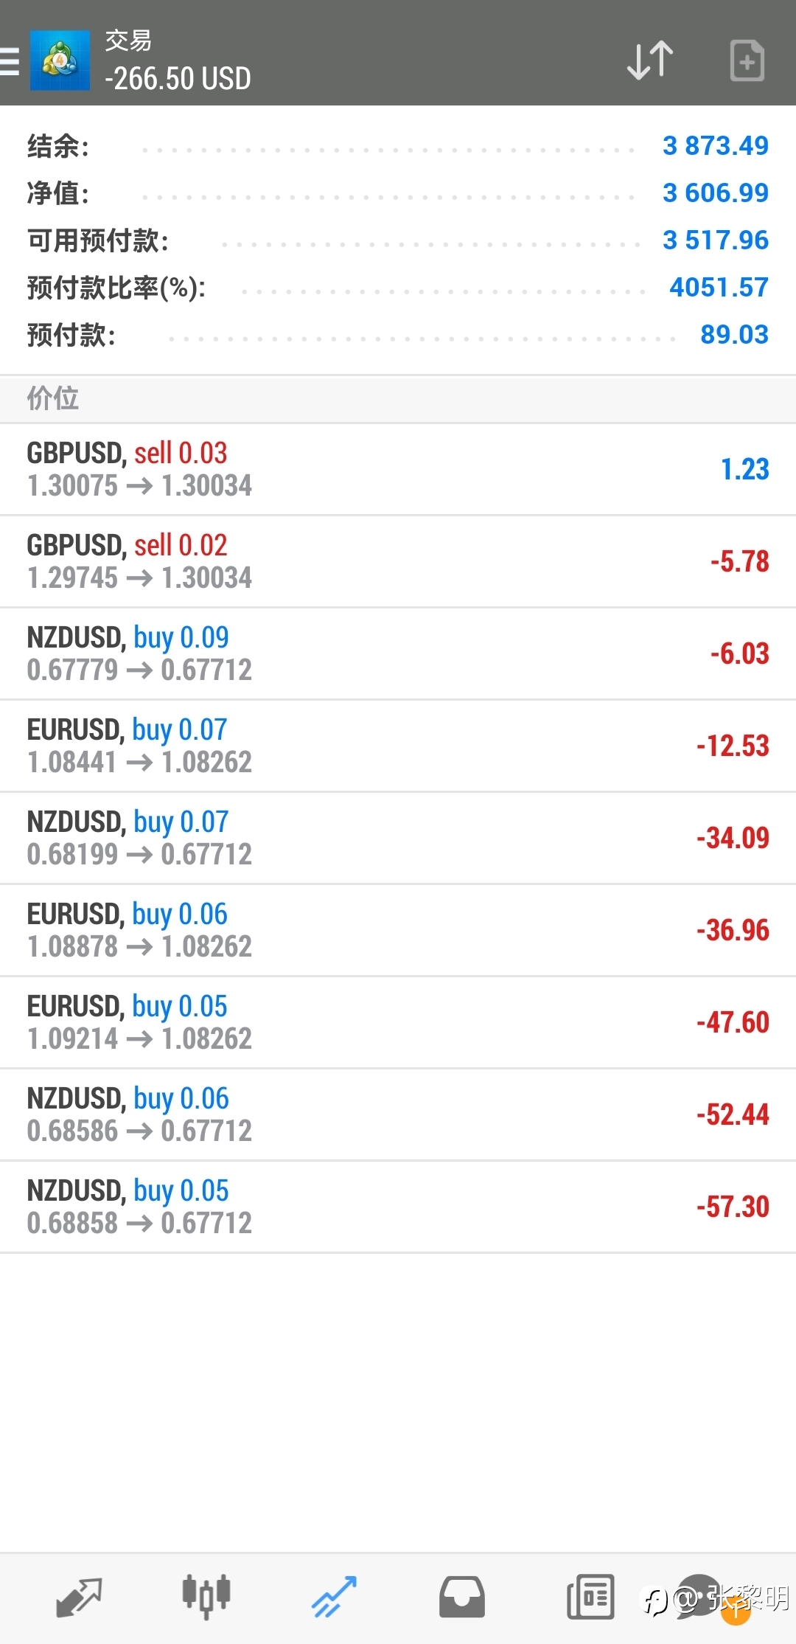Open the News newspaper icon
Screen dimensions: 796x1644
click(x=590, y=1598)
